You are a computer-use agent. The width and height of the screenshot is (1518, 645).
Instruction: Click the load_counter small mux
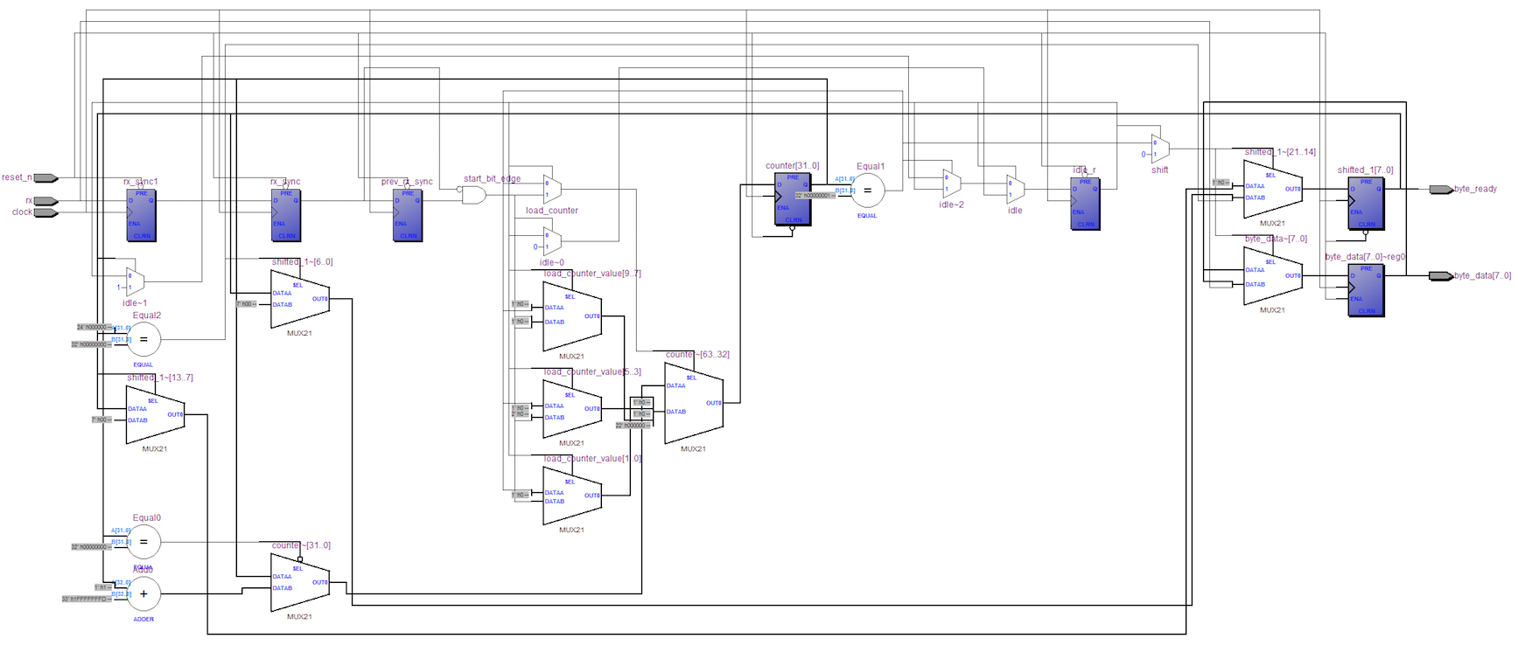(552, 188)
